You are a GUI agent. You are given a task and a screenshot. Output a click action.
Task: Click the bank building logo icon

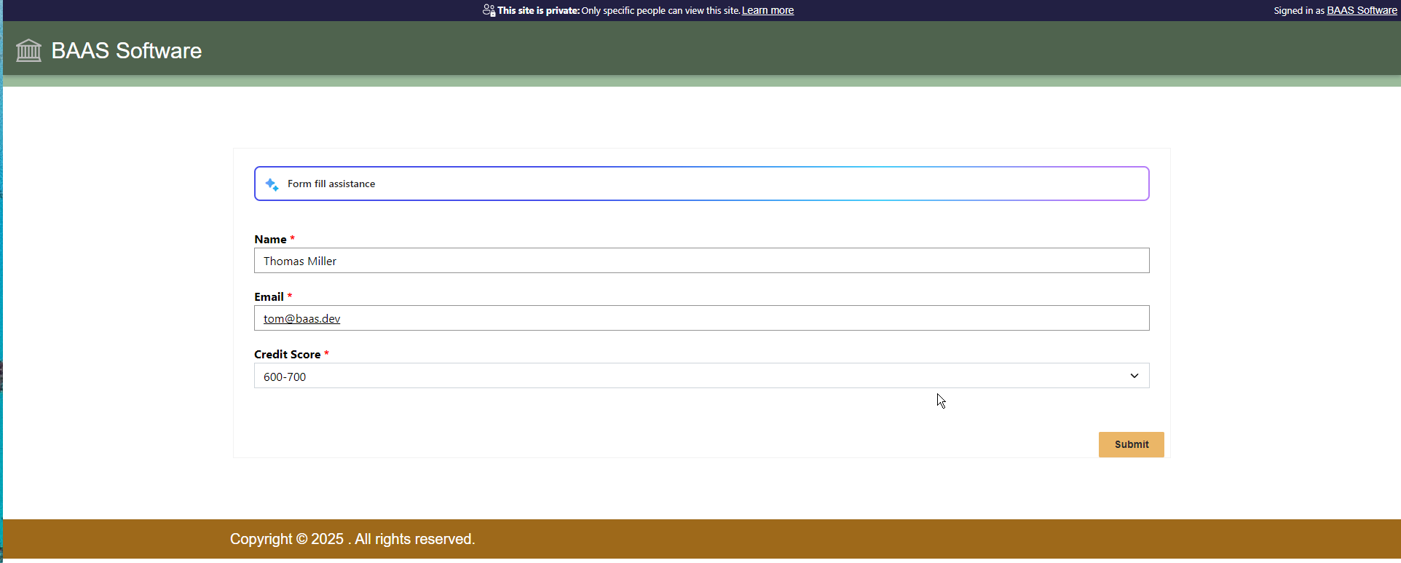coord(29,51)
